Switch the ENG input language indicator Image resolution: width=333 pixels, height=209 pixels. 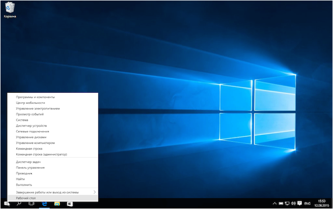pos(307,203)
